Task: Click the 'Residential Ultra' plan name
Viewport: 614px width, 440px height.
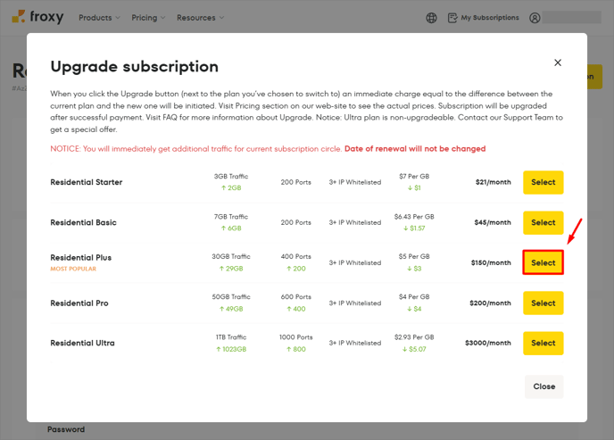Action: coord(82,343)
